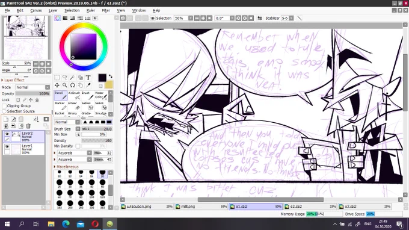Click the Undo arrow in toolbar
Image resolution: width=409 pixels, height=230 pixels.
point(123,18)
